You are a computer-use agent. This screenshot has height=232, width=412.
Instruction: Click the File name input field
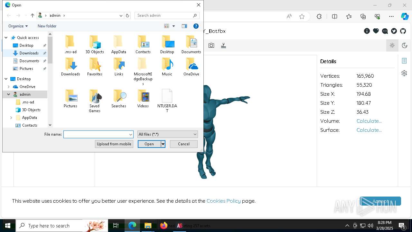96,134
